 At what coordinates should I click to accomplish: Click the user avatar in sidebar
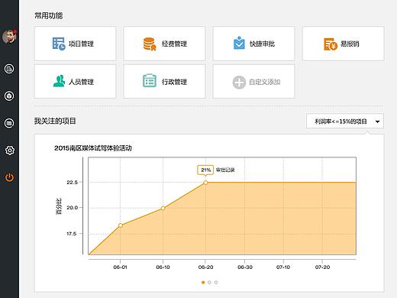(9, 37)
